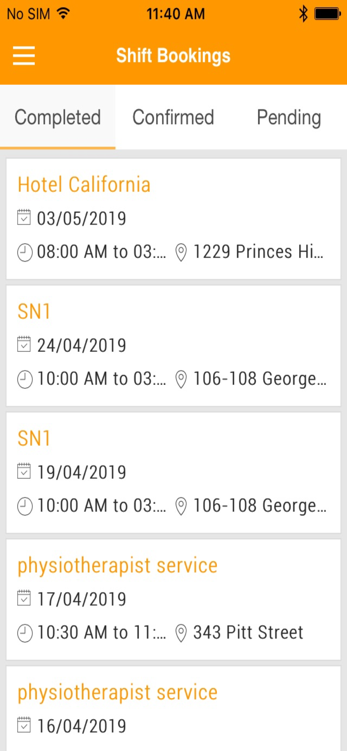Switch to the Confirmed tab

tap(173, 117)
